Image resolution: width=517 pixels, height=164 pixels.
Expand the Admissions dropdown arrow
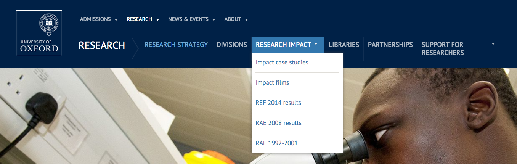click(x=116, y=20)
